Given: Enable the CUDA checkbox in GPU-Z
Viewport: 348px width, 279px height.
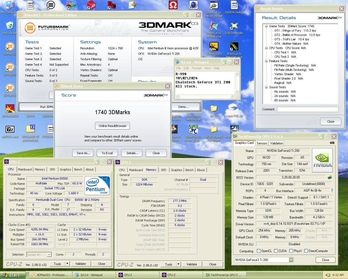Looking at the screenshot, I should tap(276, 251).
